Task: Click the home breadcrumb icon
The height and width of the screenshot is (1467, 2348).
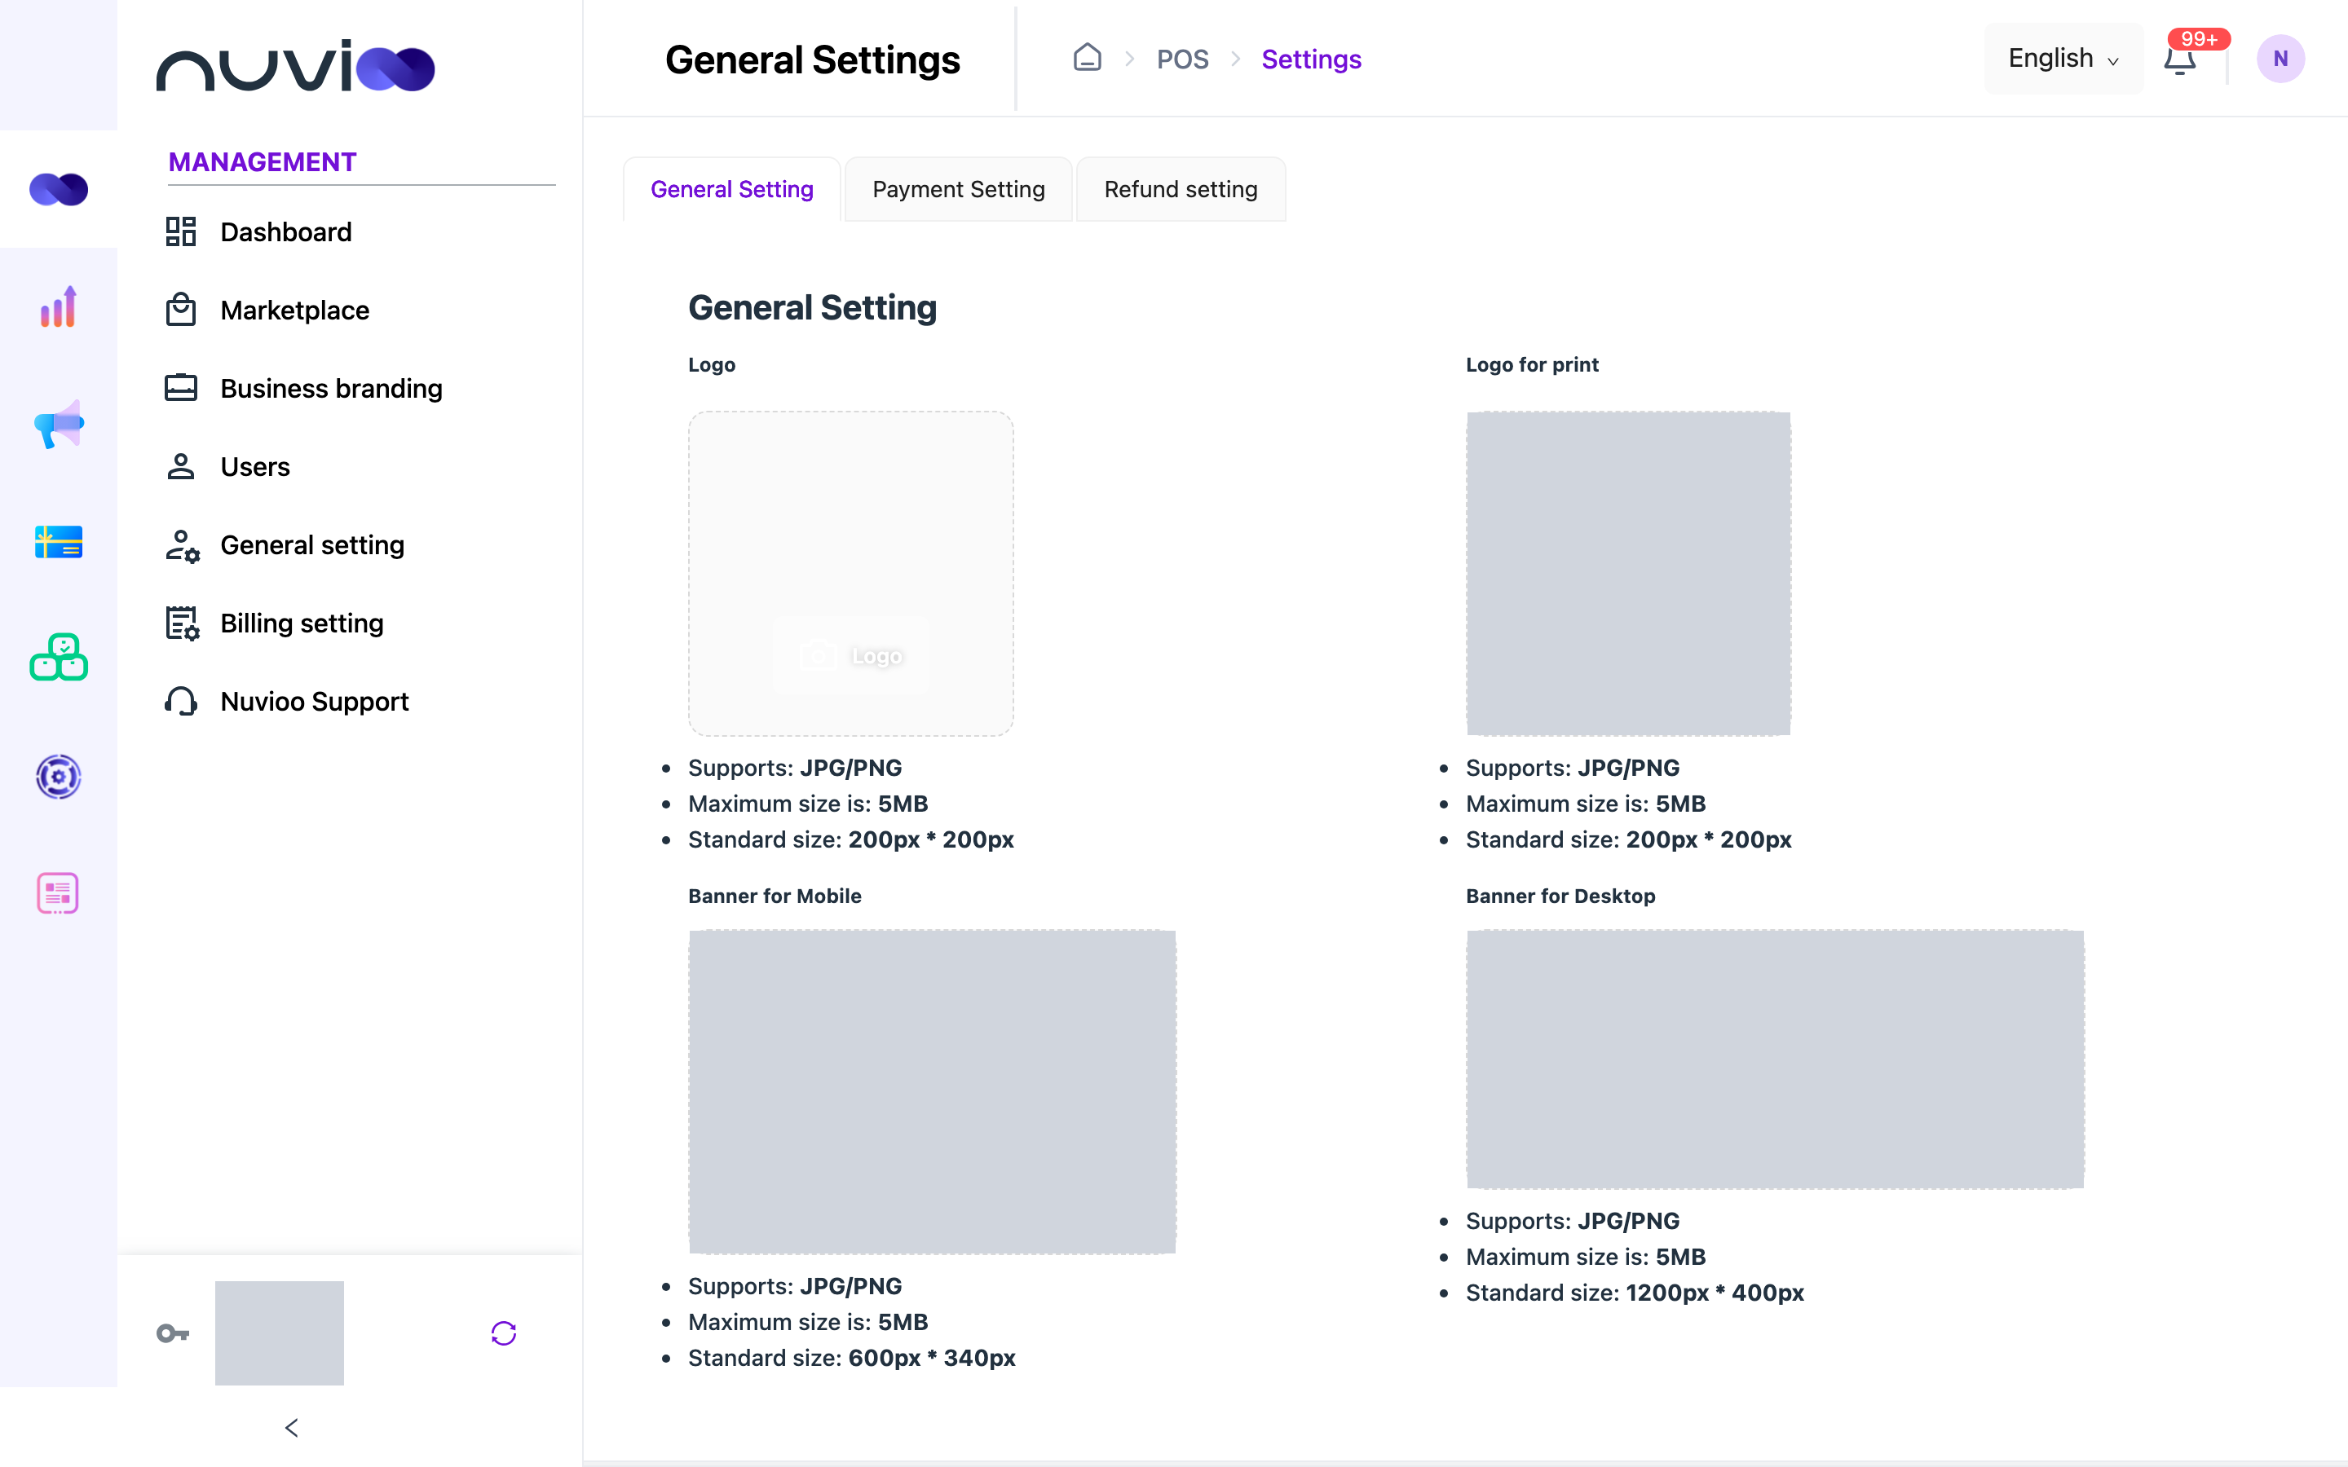Action: [1087, 58]
